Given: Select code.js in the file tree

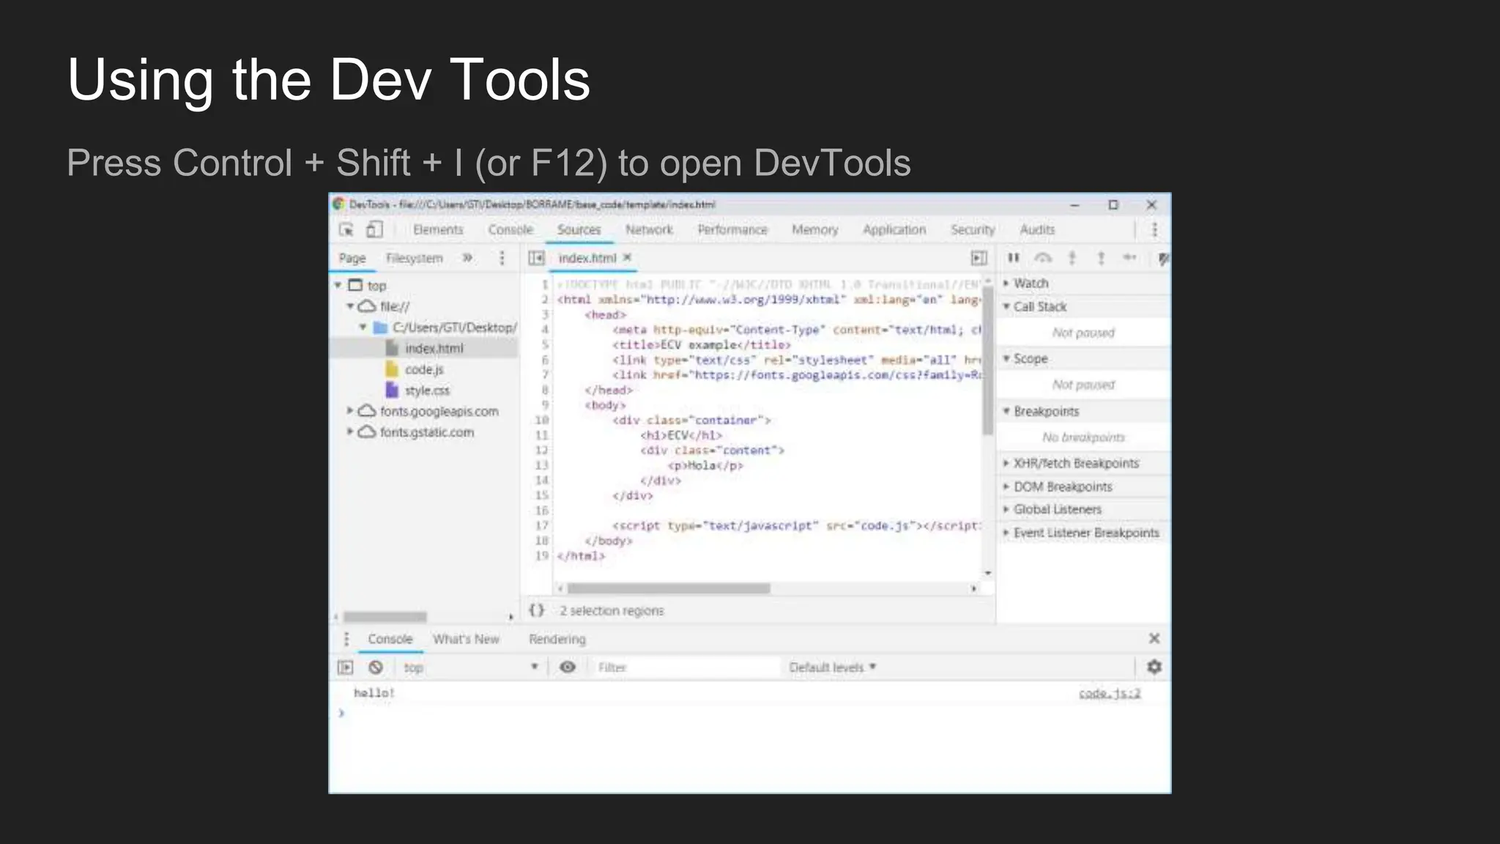Looking at the screenshot, I should (424, 369).
